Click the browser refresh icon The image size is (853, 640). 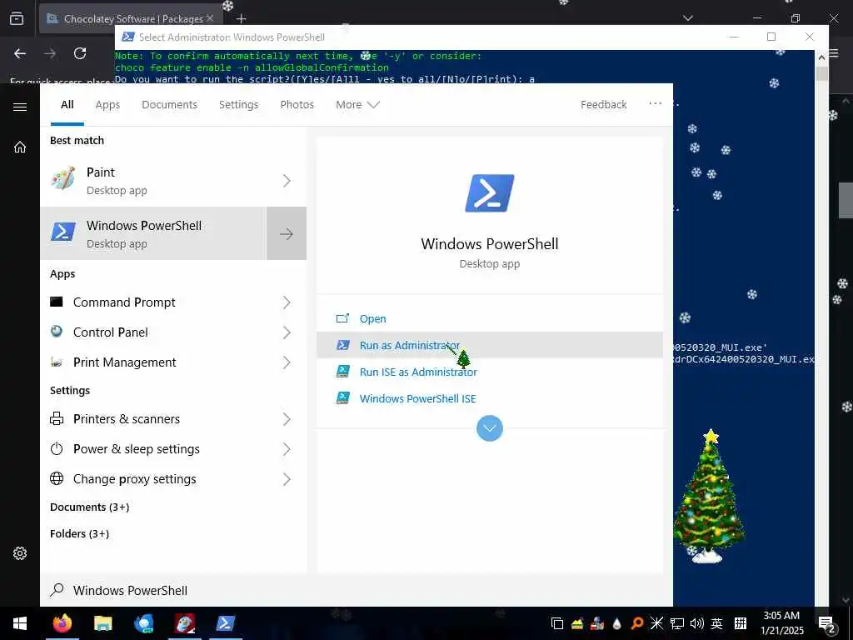80,53
